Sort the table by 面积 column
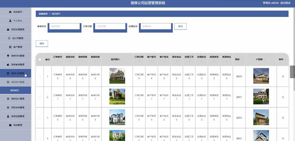The image size is (295, 141). 241,59
